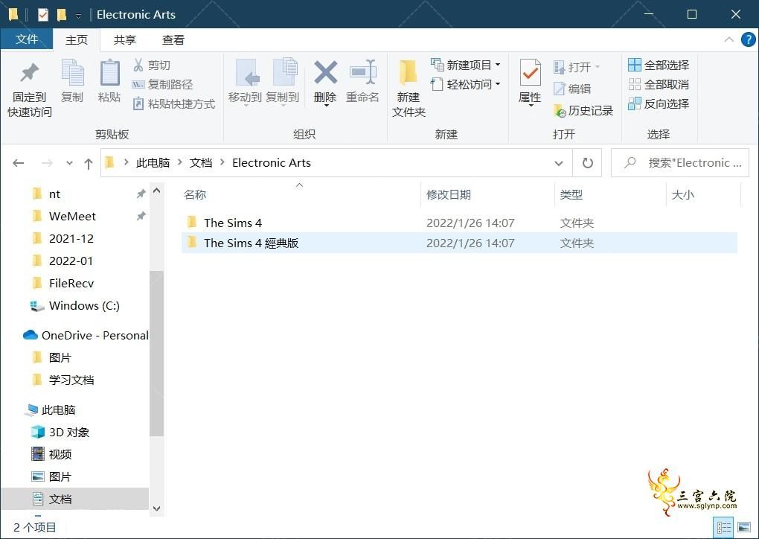
Task: Open the nt quick access folder
Action: [x=54, y=194]
